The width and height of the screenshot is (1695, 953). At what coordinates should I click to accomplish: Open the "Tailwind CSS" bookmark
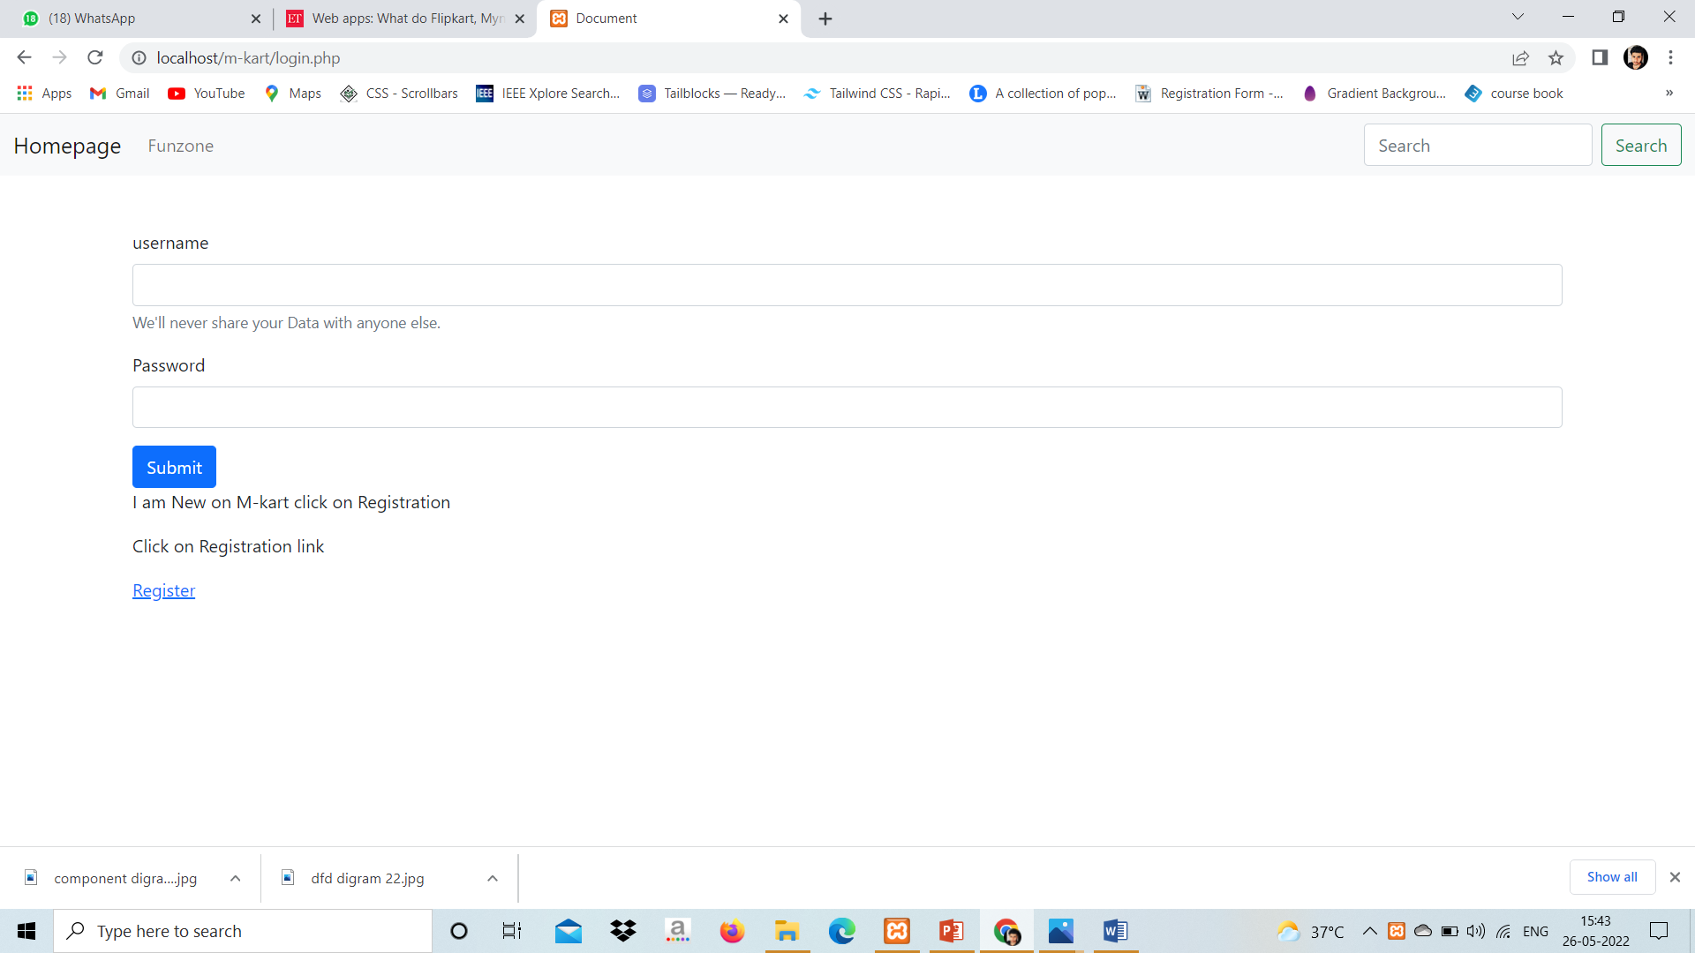coord(877,93)
